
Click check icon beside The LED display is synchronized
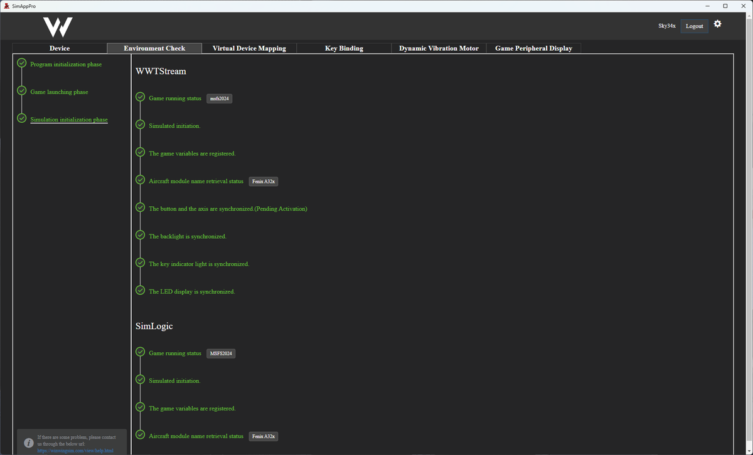tap(141, 291)
